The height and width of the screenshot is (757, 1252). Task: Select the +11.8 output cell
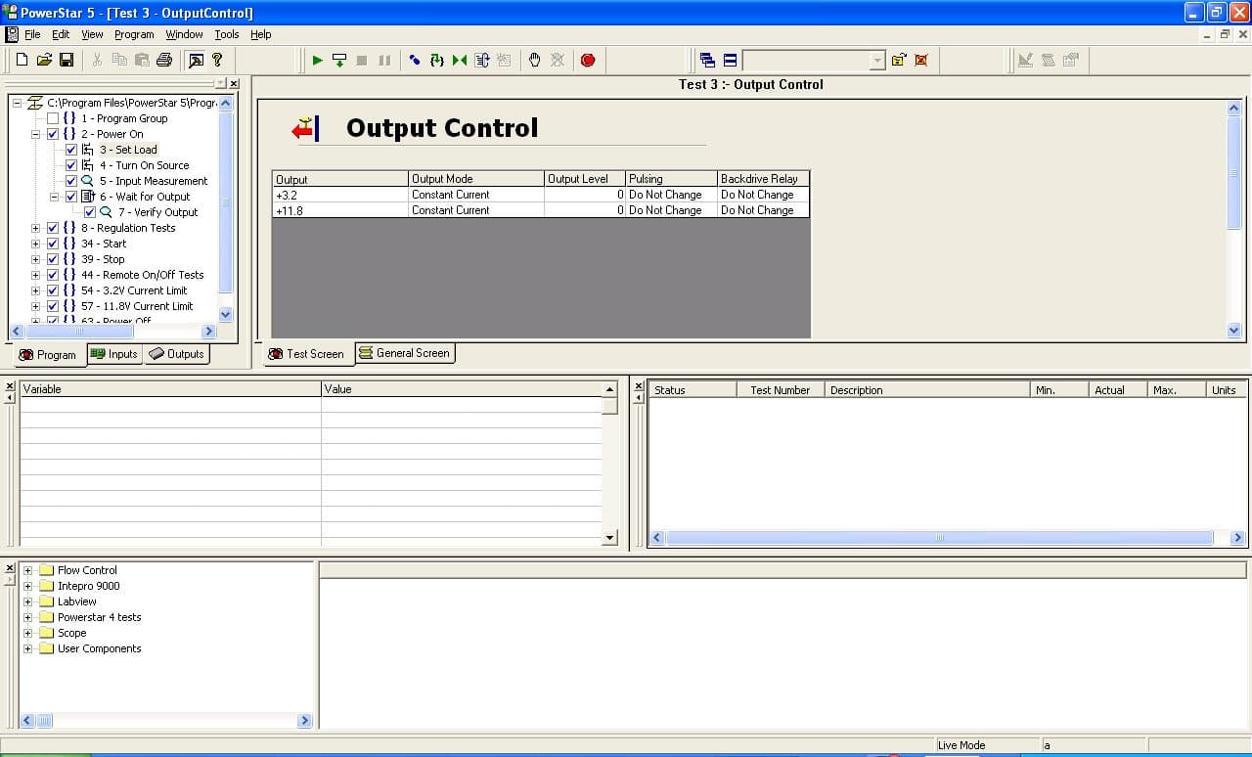tap(339, 210)
